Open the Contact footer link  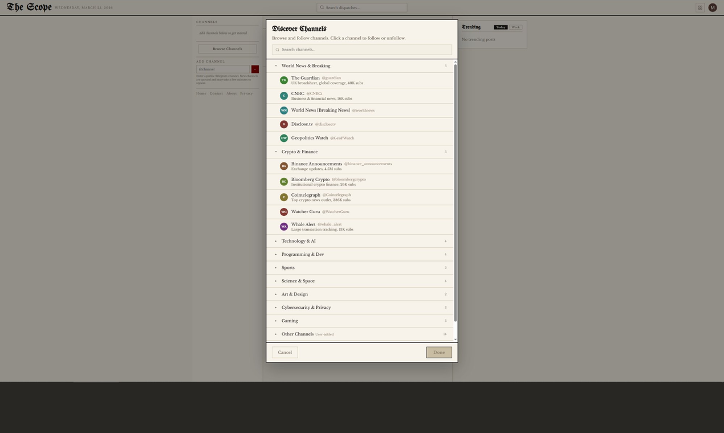[x=216, y=93]
